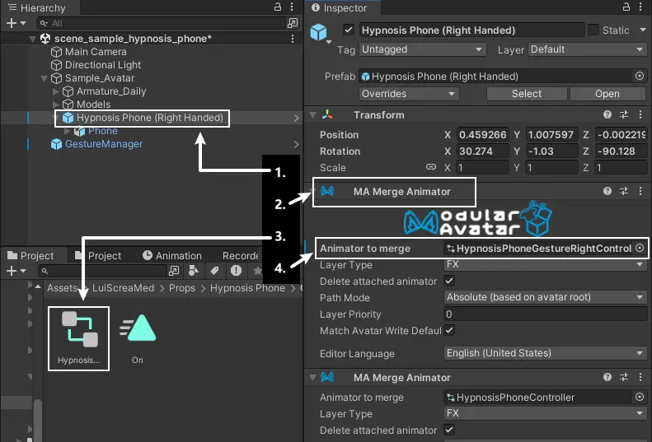
Task: Open Transform presets icon
Action: click(x=624, y=114)
